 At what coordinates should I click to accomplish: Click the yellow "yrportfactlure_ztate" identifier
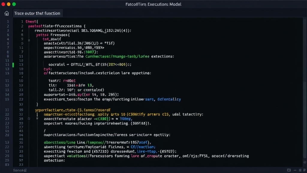tap(55, 110)
